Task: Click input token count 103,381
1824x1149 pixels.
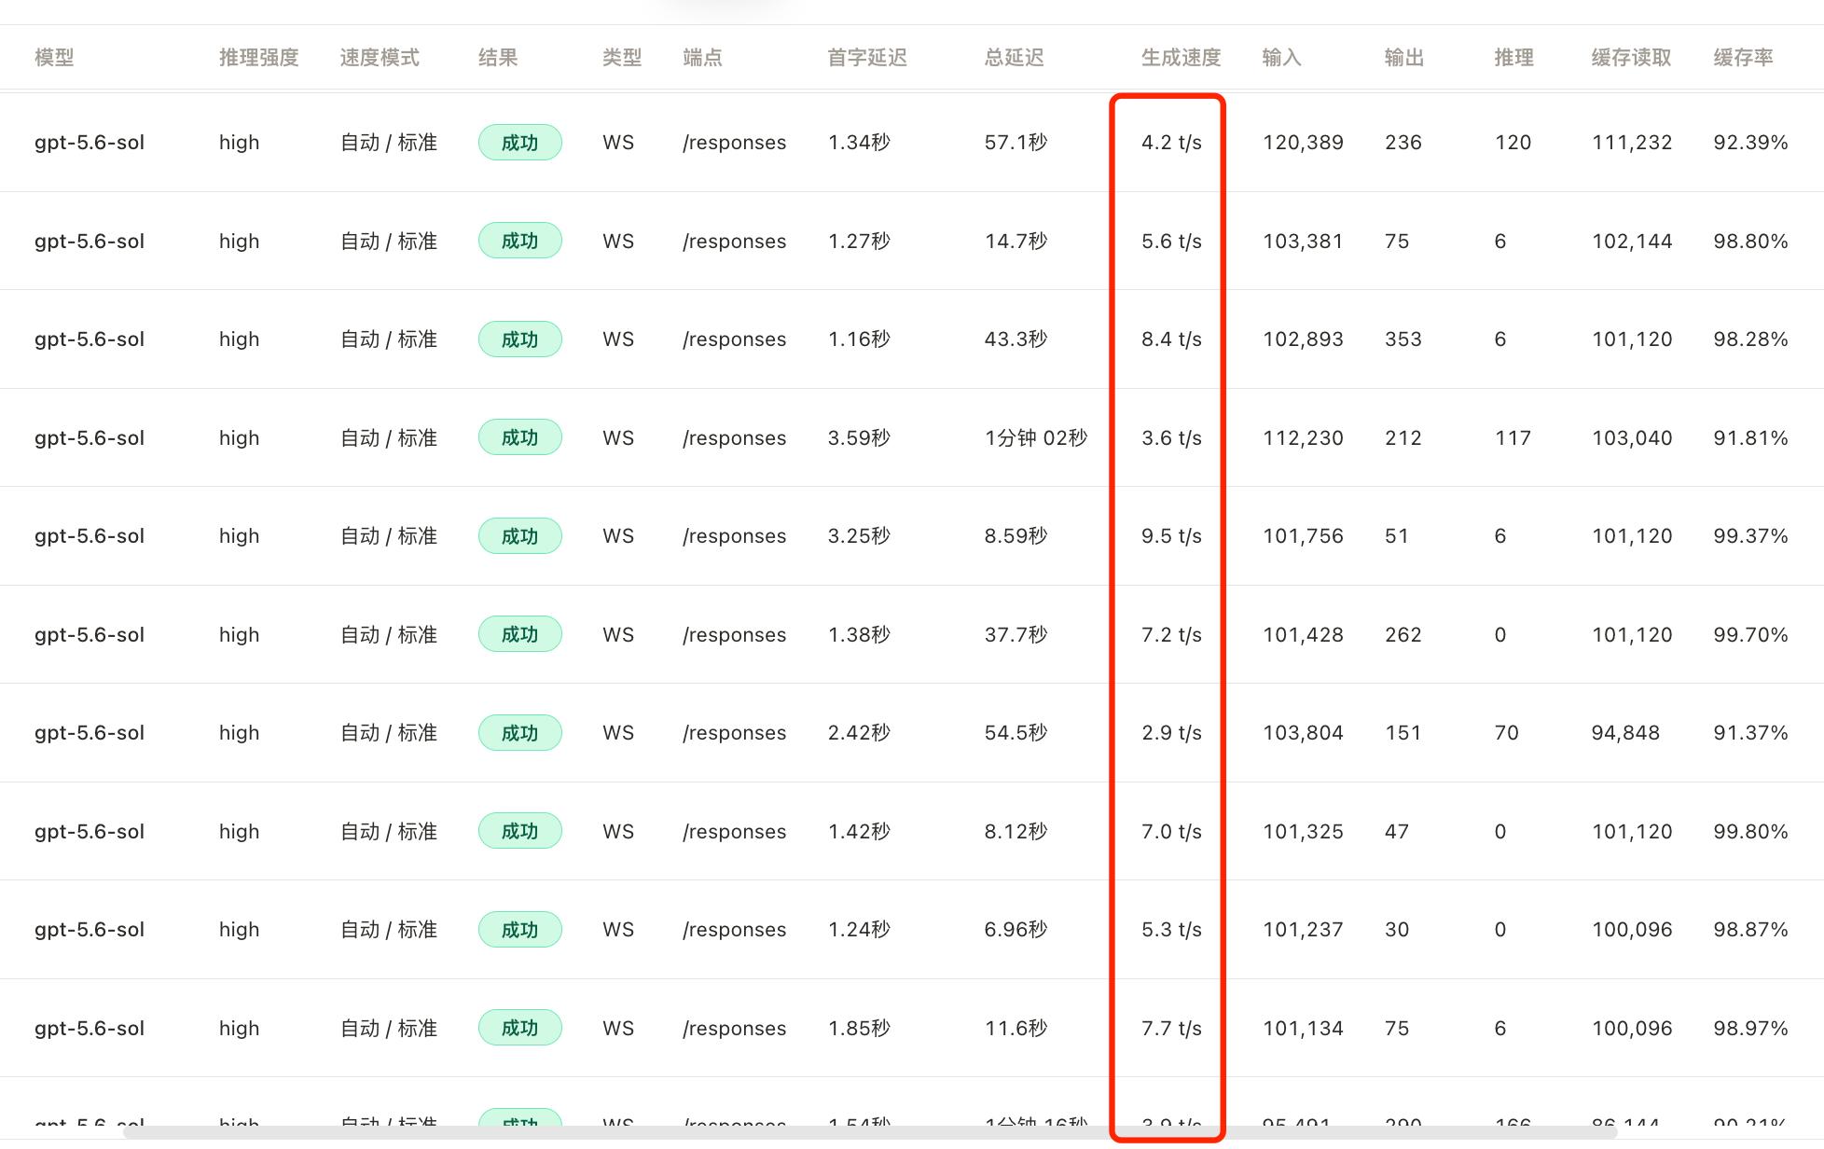Action: click(x=1304, y=242)
